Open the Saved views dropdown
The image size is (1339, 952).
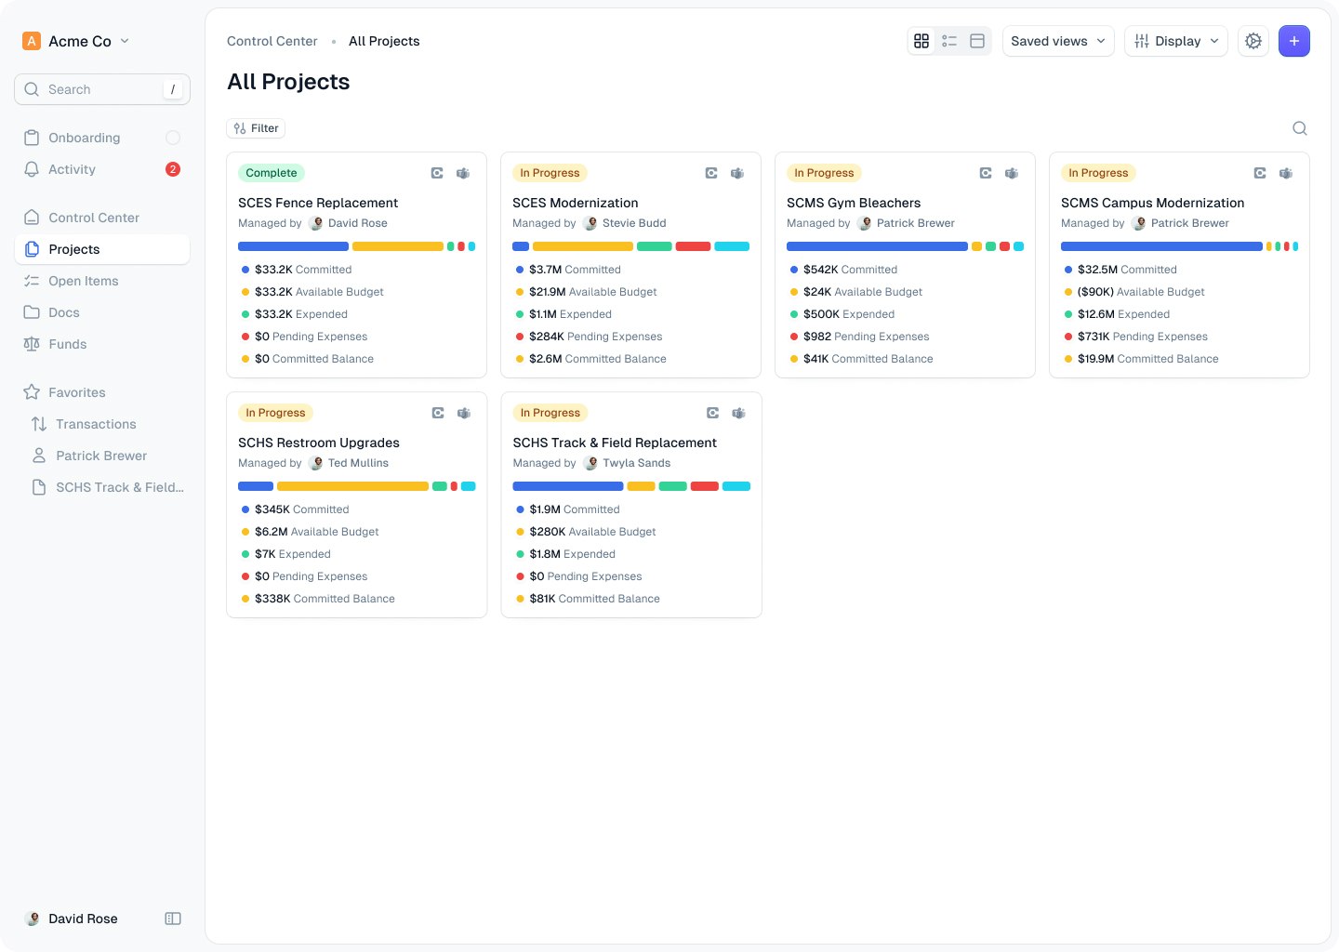click(1058, 41)
